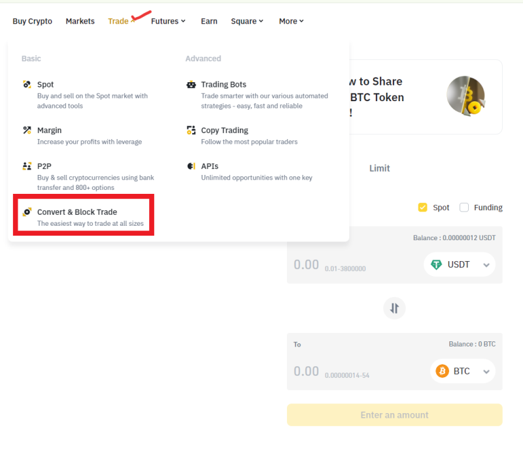
Task: Enable the Funding wallet checkbox
Action: point(464,208)
